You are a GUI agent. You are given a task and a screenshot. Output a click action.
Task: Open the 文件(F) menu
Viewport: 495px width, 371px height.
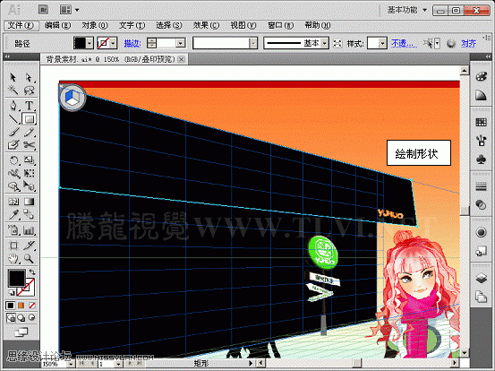[x=21, y=26]
